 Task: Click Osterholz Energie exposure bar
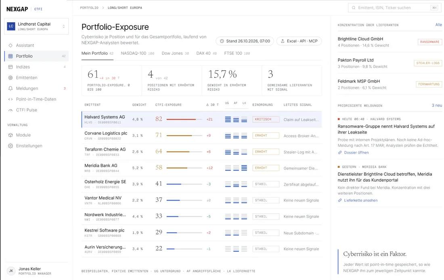184,184
